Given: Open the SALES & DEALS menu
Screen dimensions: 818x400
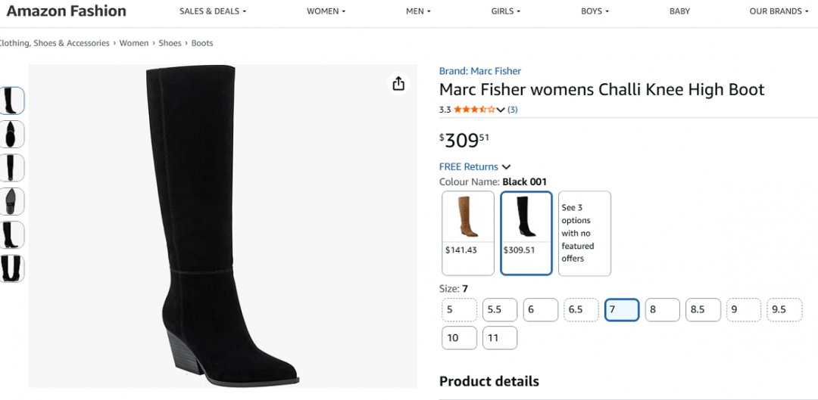Looking at the screenshot, I should point(212,11).
